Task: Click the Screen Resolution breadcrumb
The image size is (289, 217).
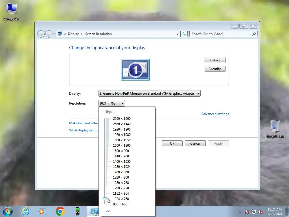Action: coord(98,34)
